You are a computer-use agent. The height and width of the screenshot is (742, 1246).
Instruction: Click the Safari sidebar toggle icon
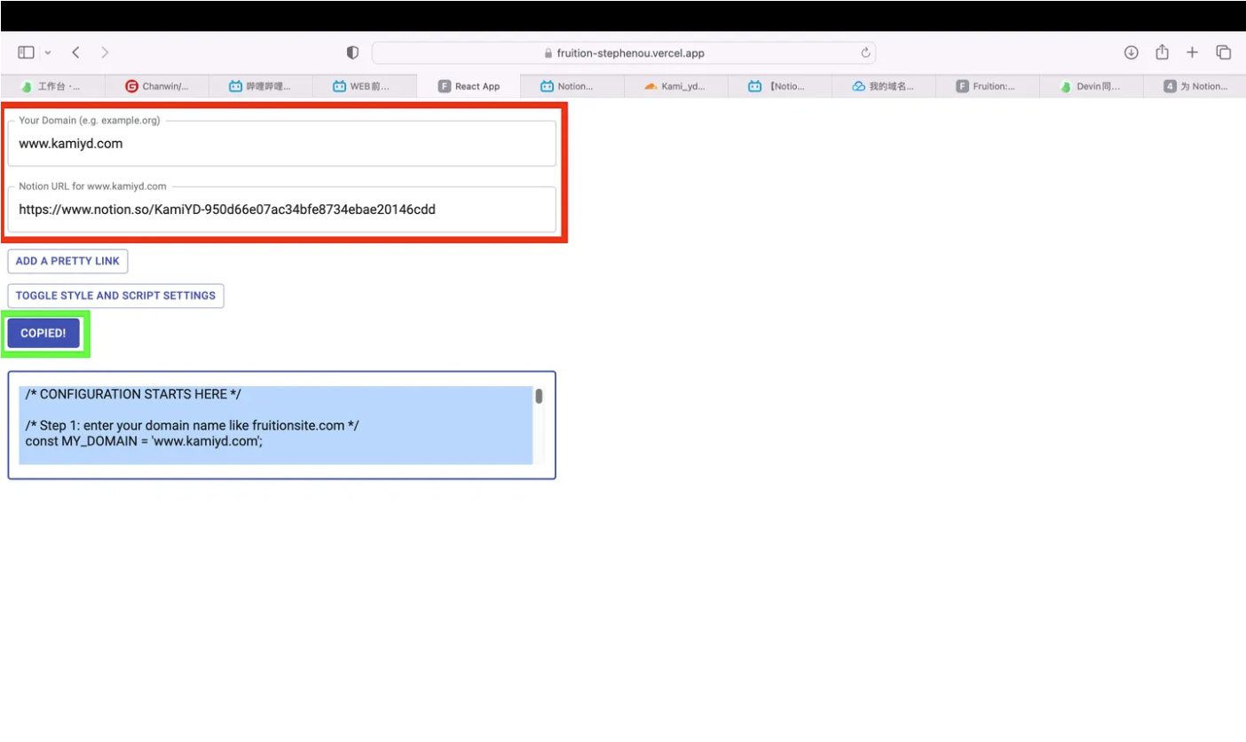point(26,53)
